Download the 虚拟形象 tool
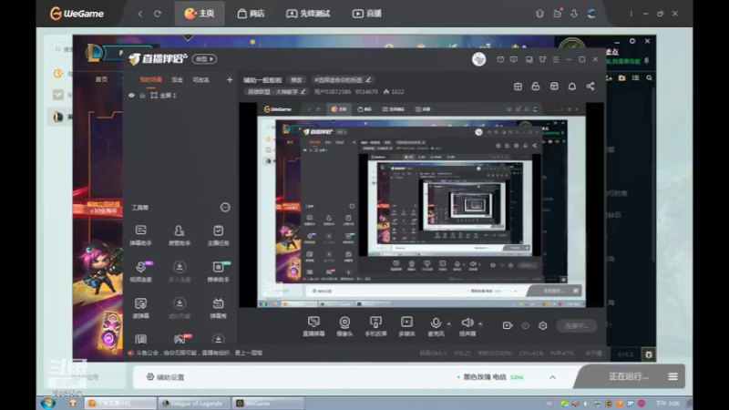The width and height of the screenshot is (729, 410). pyautogui.click(x=179, y=308)
